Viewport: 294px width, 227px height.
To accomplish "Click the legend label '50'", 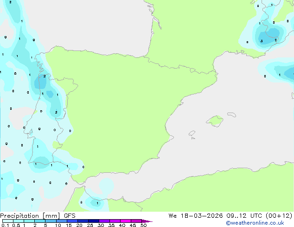I will (143, 225).
